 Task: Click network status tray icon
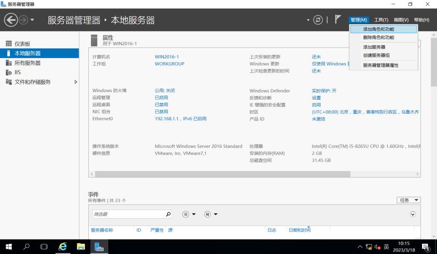[x=369, y=247]
